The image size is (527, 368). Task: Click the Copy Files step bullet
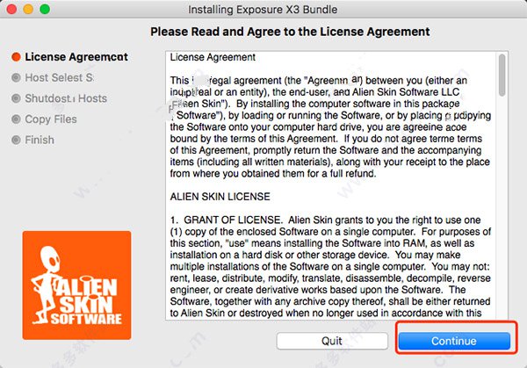coord(16,119)
